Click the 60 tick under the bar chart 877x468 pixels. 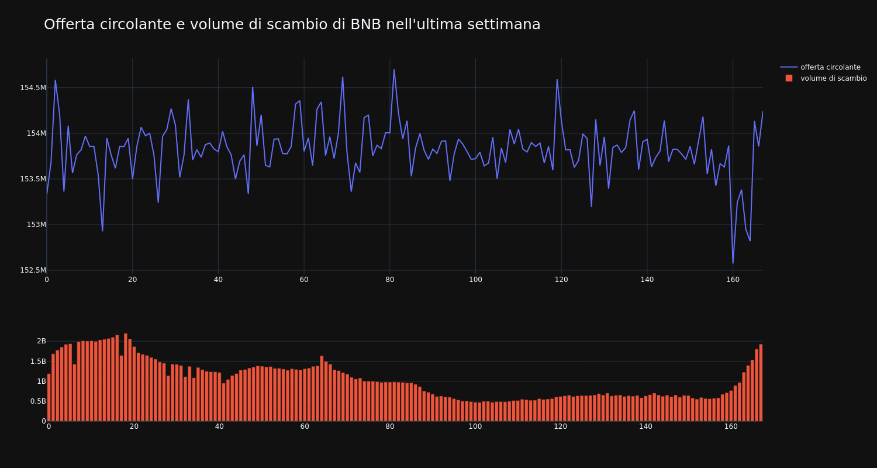tap(305, 426)
